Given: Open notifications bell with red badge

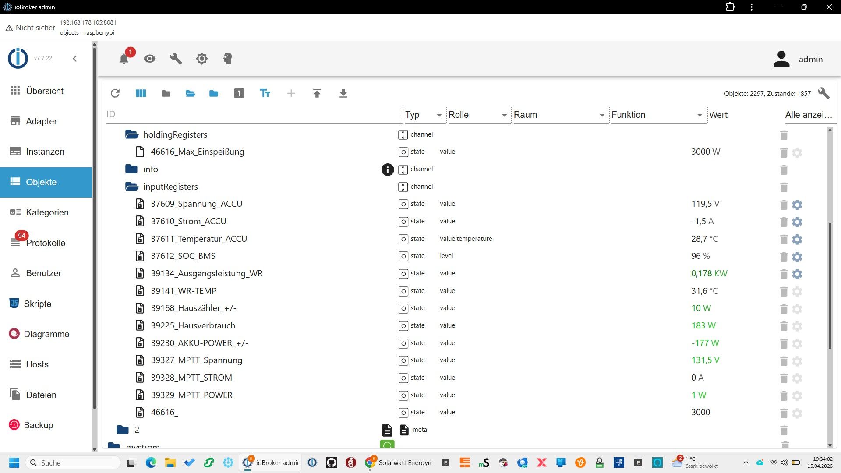Looking at the screenshot, I should pos(124,59).
